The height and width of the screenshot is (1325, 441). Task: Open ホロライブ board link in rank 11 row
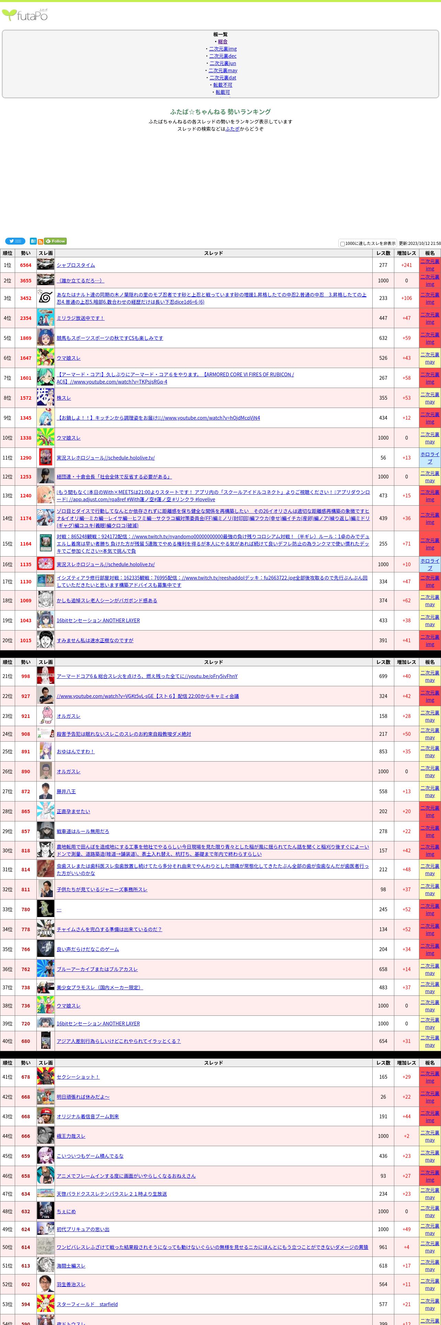coord(430,458)
